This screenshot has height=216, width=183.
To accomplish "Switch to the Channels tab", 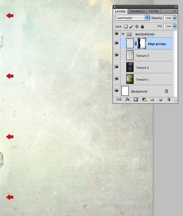I will (x=137, y=11).
